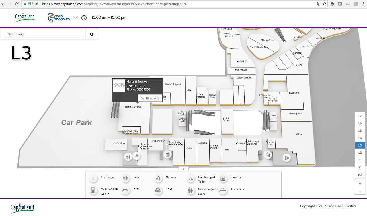The height and width of the screenshot is (216, 367).
Task: Open the Chrome three-dot menu
Action: (x=363, y=4)
